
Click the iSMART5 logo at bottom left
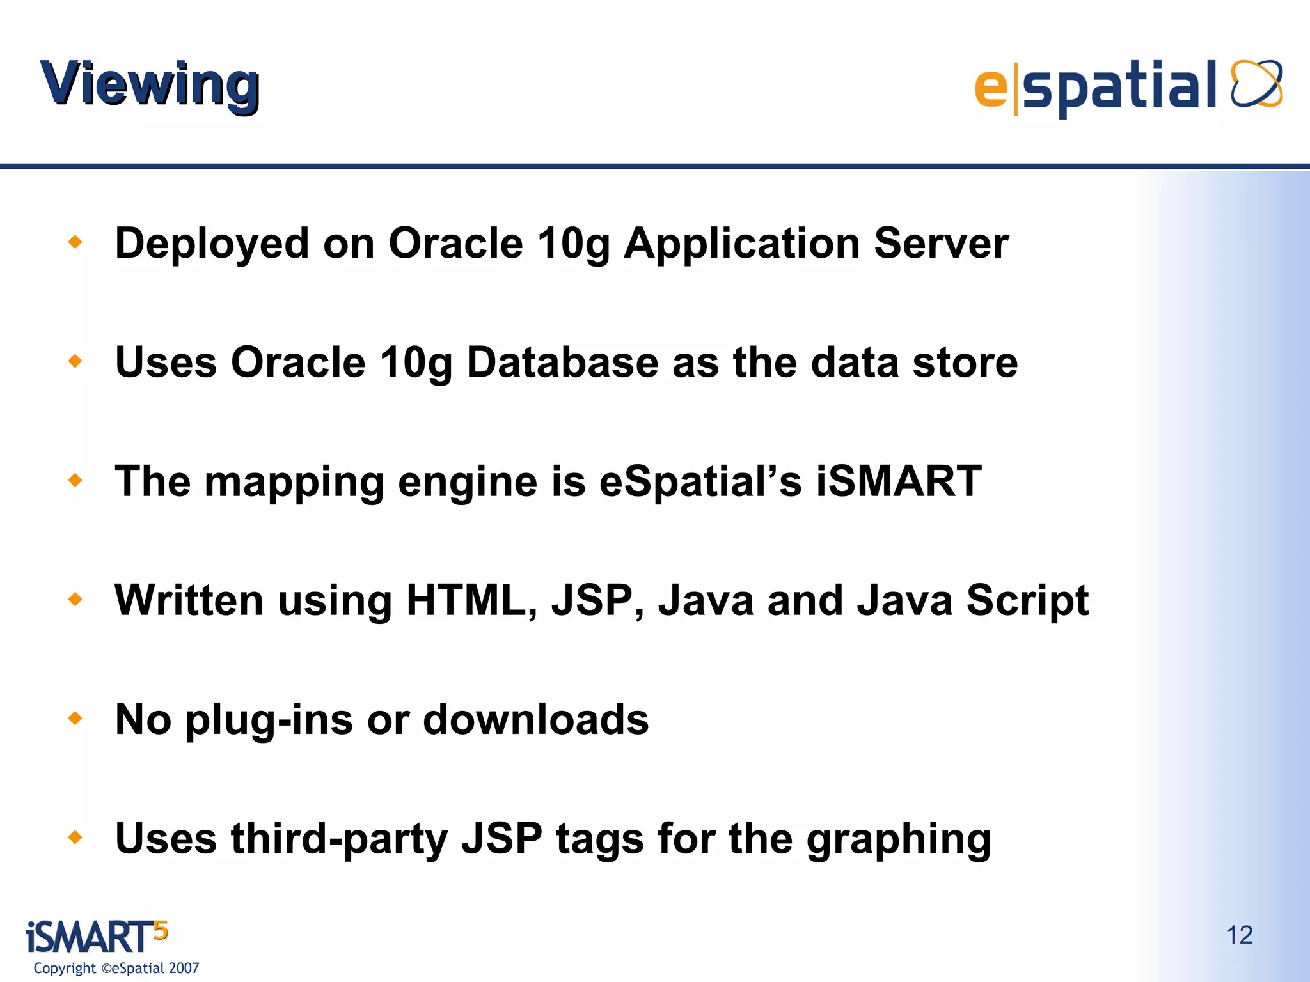click(97, 937)
